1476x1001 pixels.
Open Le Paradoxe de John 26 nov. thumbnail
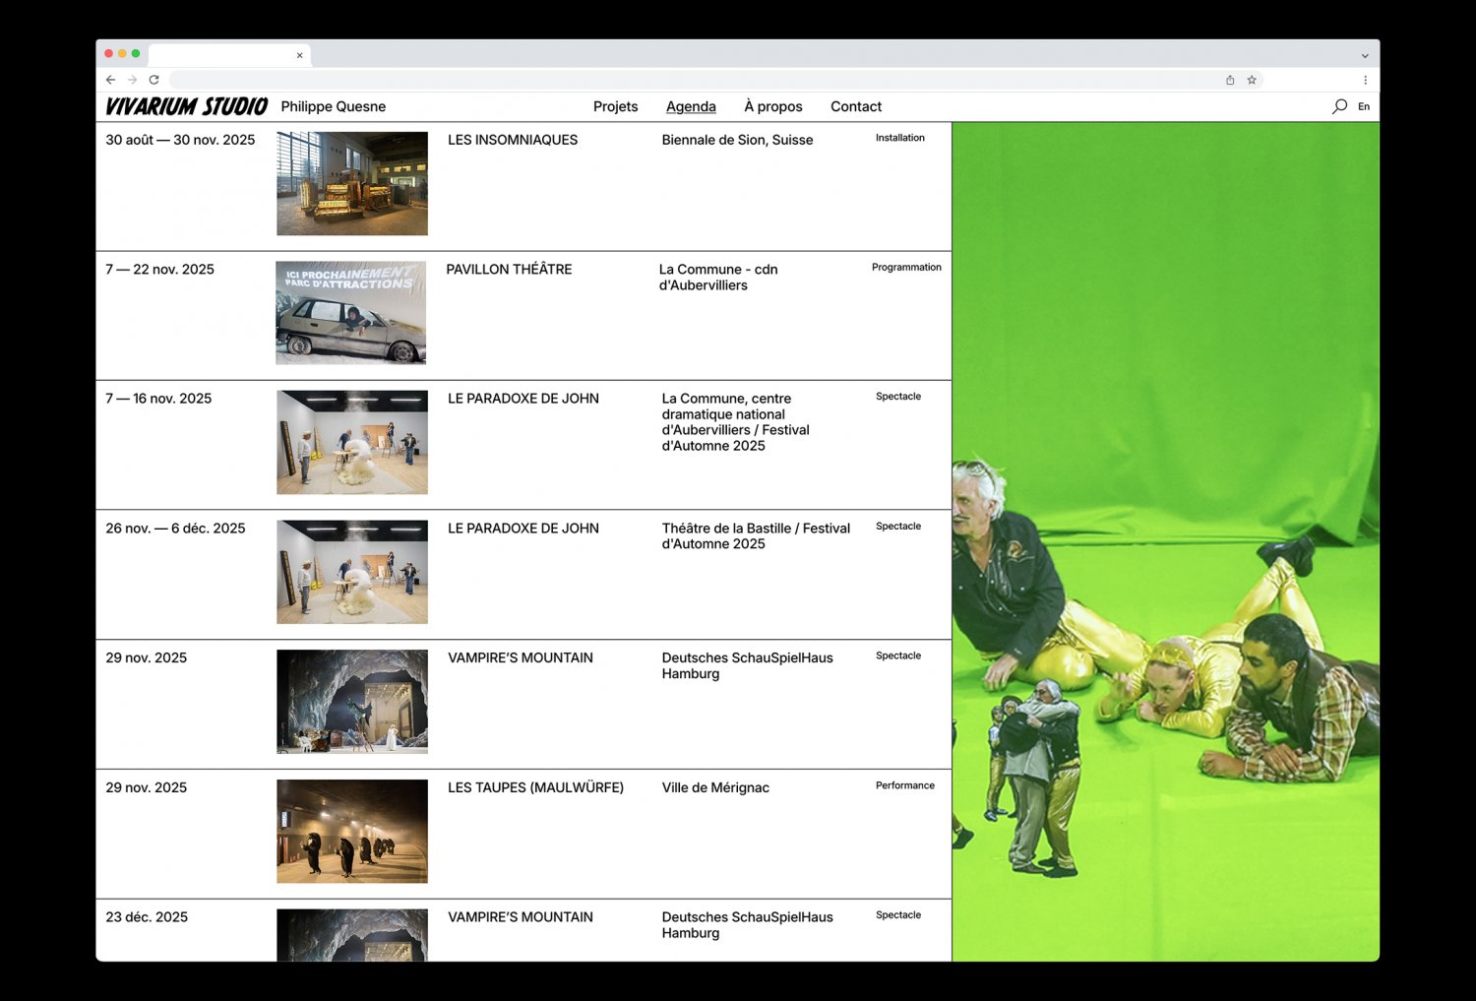coord(352,572)
